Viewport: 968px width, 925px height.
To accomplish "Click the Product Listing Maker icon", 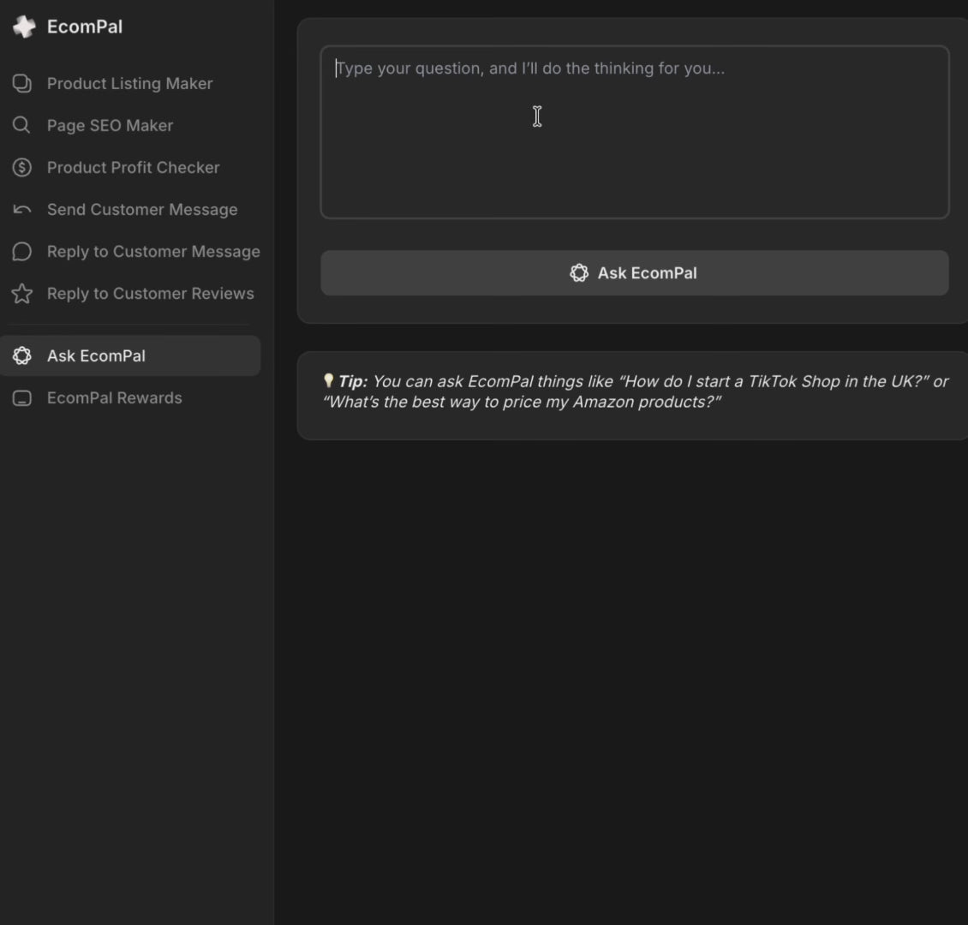I will [x=22, y=83].
